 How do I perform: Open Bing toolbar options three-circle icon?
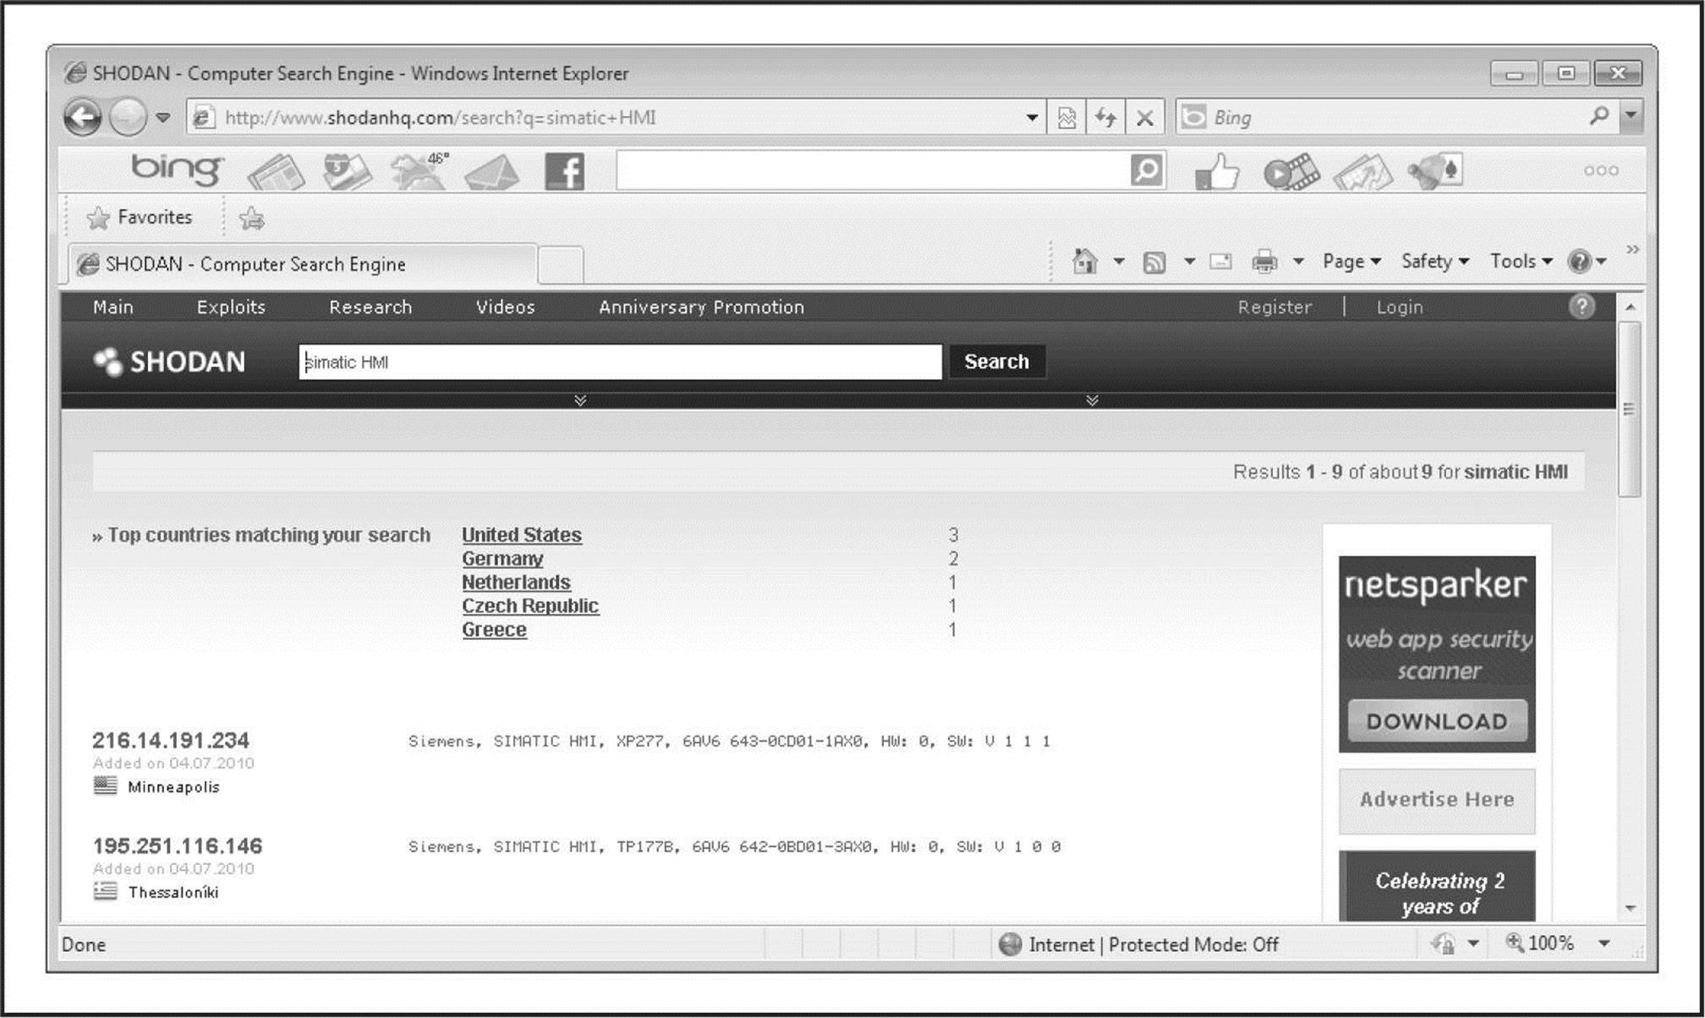tap(1601, 171)
